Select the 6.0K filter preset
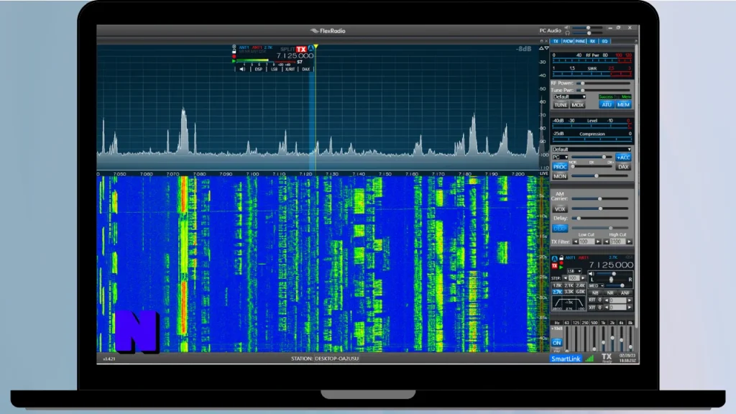Image resolution: width=736 pixels, height=414 pixels. [581, 292]
